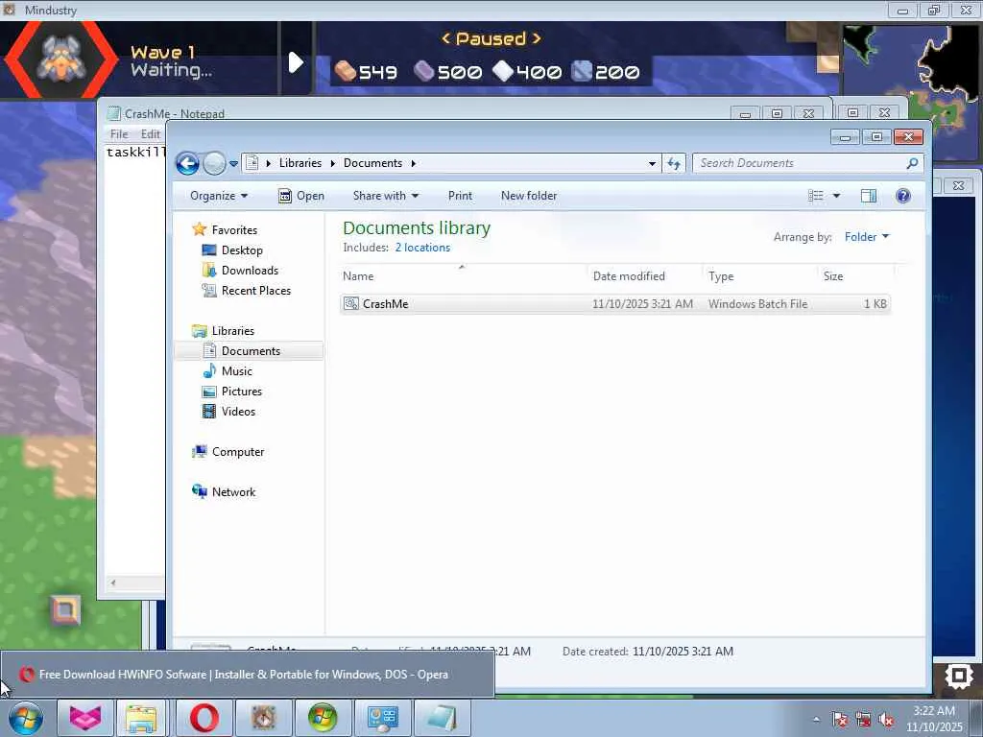
Task: Click Documents in the address breadcrumb
Action: coord(373,163)
